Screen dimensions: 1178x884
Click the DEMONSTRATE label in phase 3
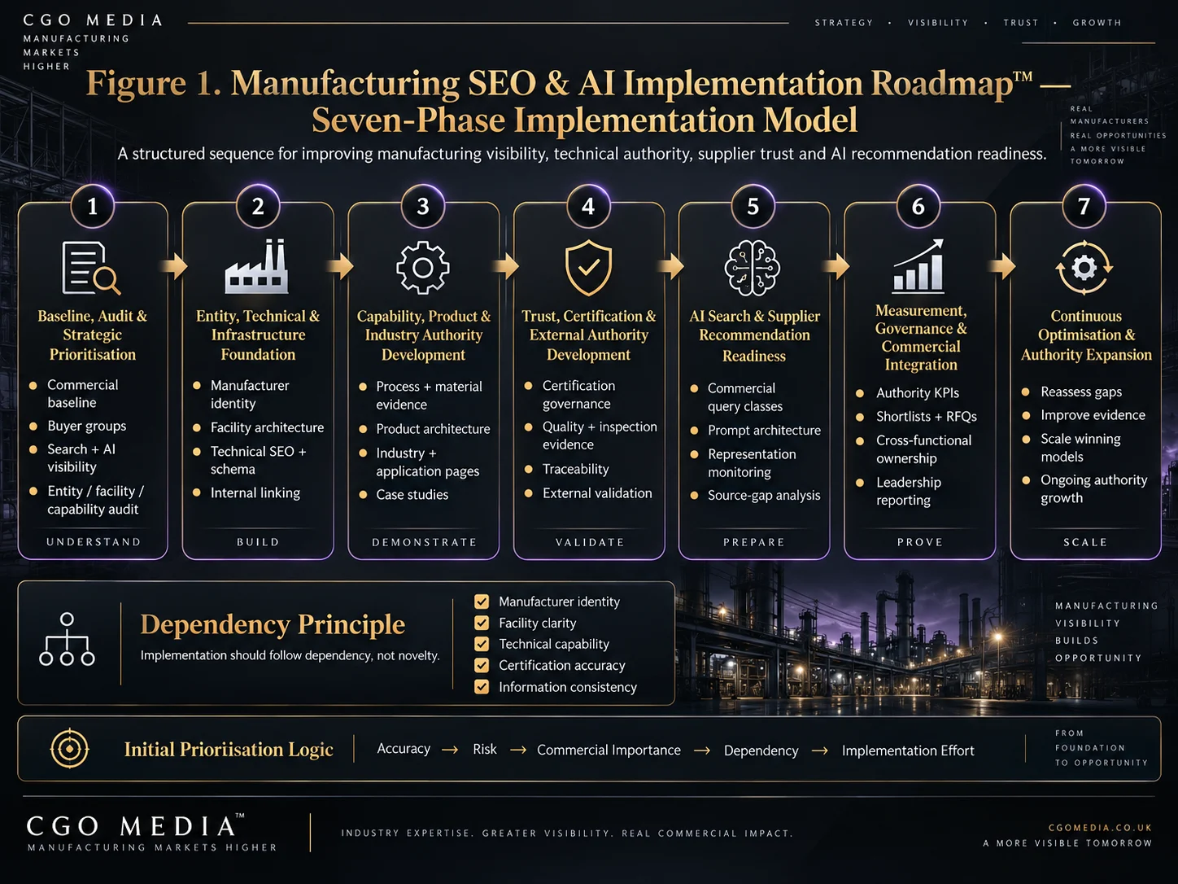point(425,542)
